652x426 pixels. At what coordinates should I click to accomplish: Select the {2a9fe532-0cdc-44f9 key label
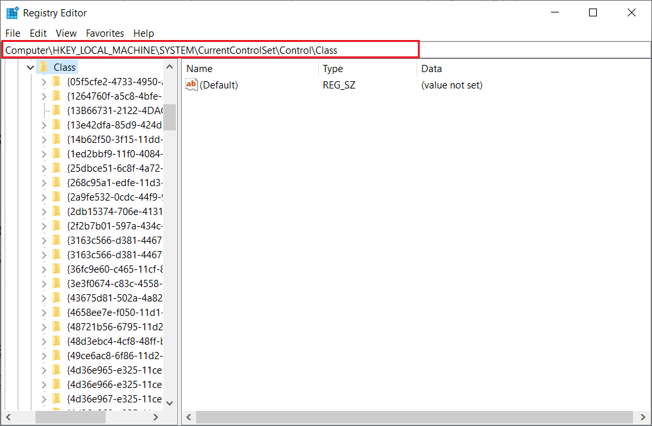pos(115,197)
